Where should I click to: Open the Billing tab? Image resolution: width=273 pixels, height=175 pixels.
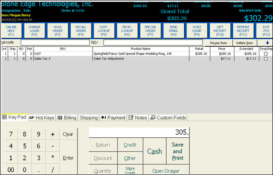click(x=67, y=118)
